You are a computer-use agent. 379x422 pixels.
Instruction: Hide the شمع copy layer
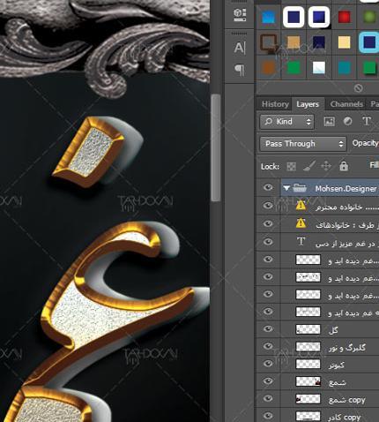[x=268, y=398]
